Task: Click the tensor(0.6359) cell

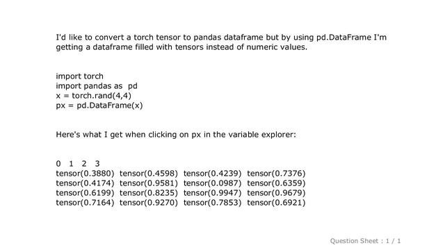Action: coord(276,183)
